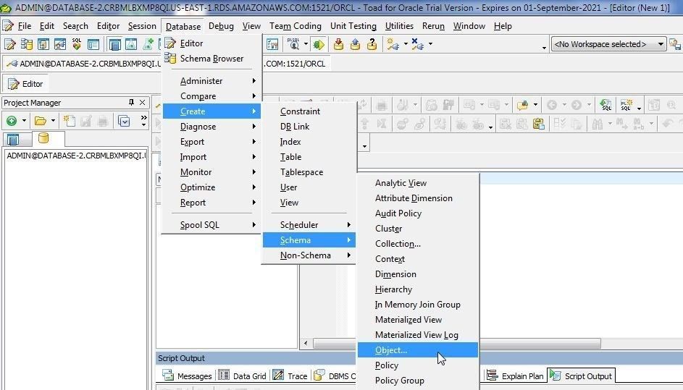683x390 pixels.
Task: Open the Utilities menu
Action: (399, 26)
